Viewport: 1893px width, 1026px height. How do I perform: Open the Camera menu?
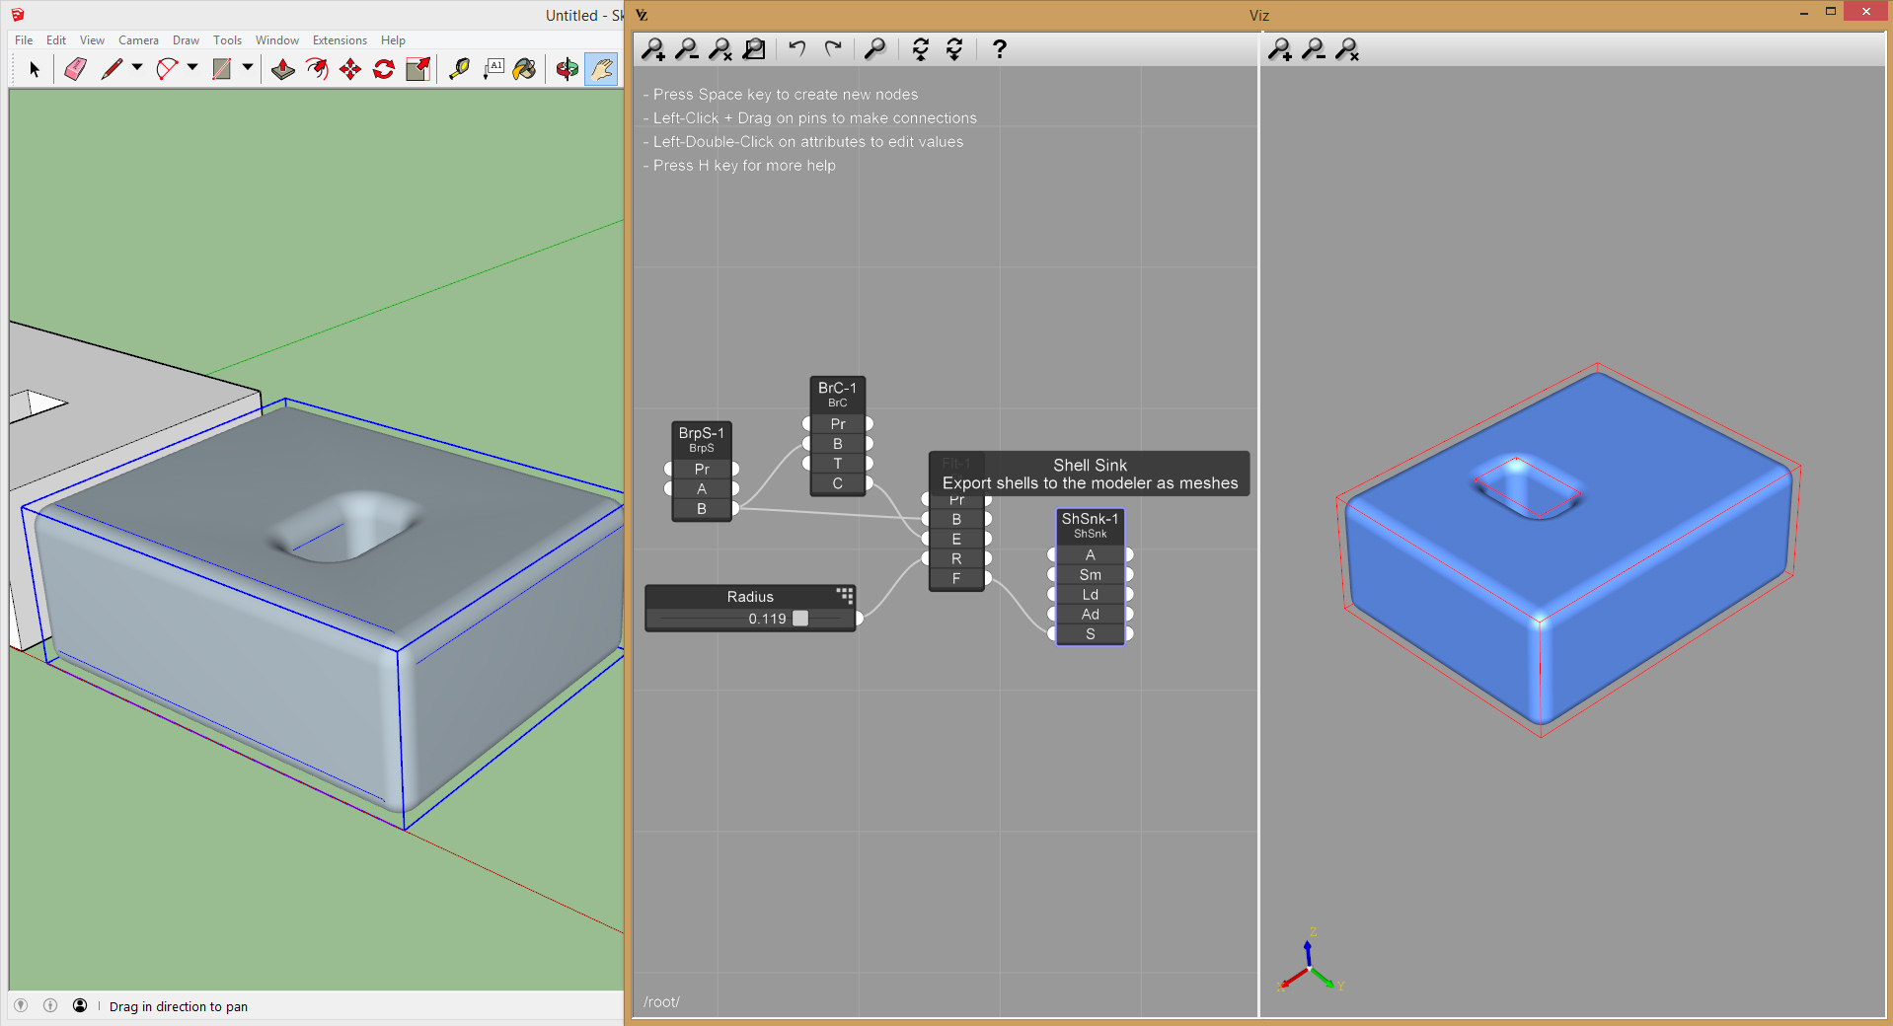[138, 40]
